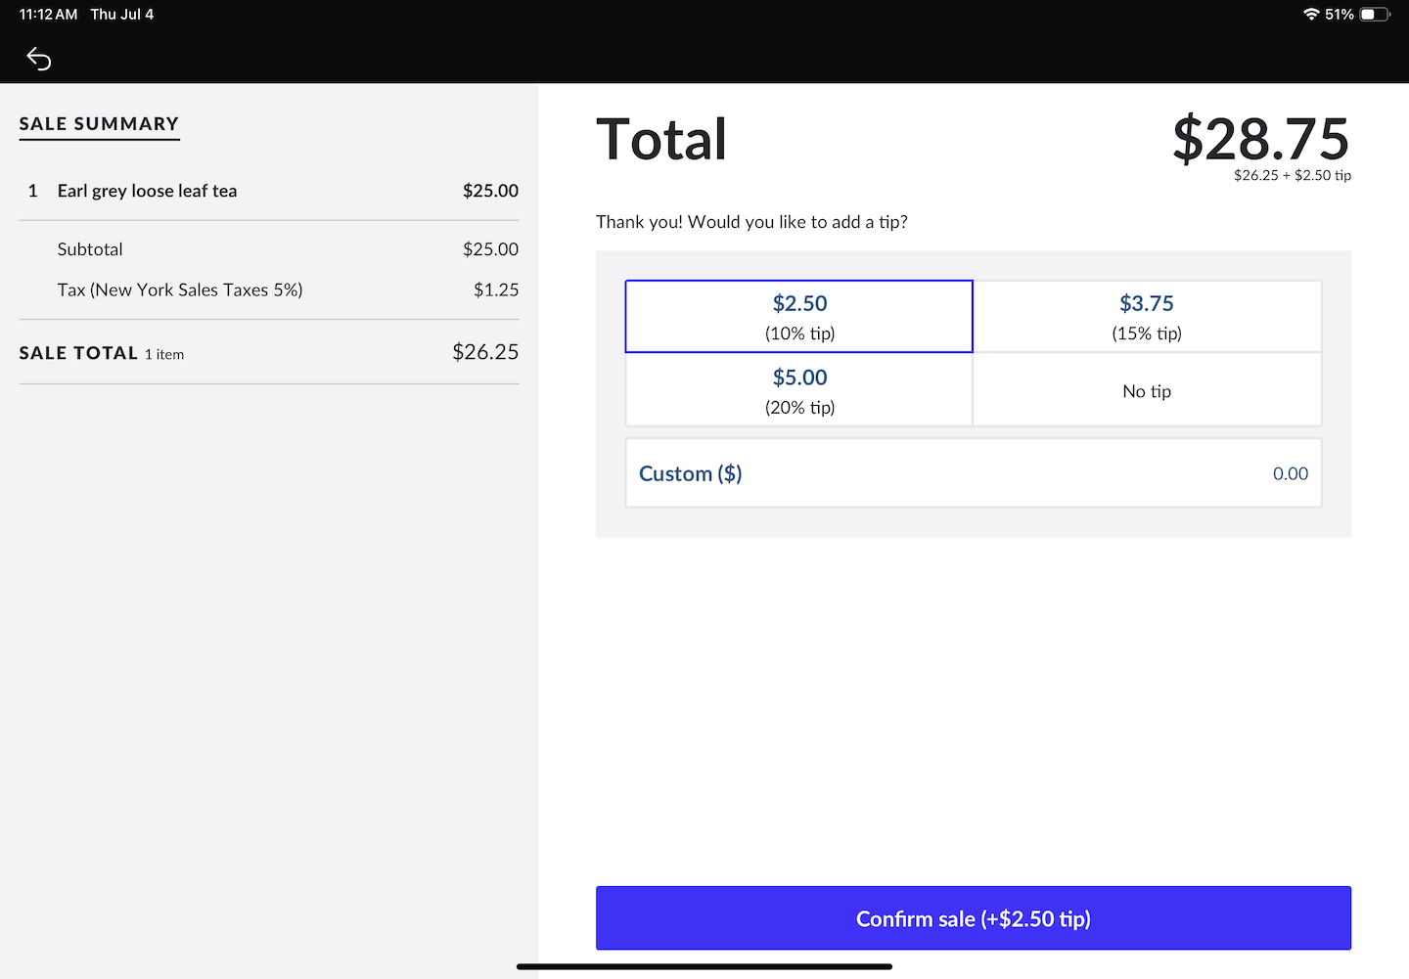This screenshot has width=1409, height=979.
Task: Tap the Earl grey loose leaf tea item
Action: [147, 191]
